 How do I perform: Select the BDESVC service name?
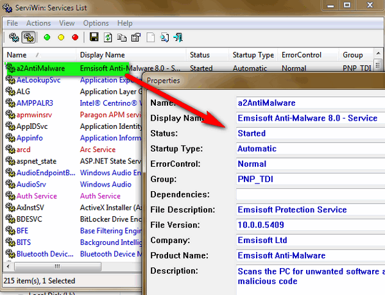[30, 219]
